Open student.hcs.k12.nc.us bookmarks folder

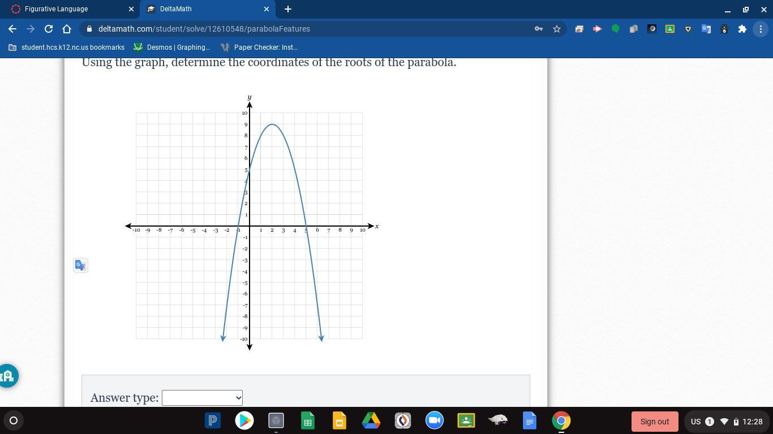[66, 47]
